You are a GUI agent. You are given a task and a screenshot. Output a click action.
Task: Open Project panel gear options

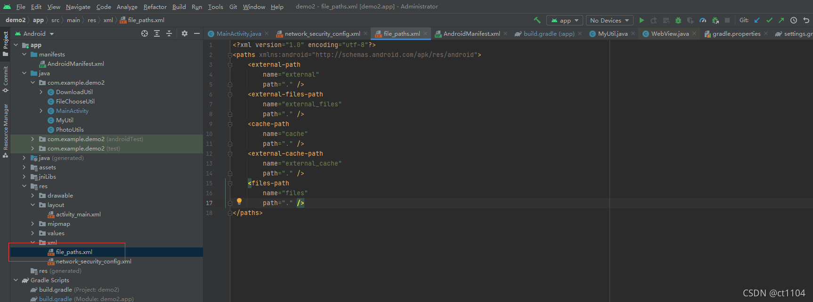tap(185, 33)
